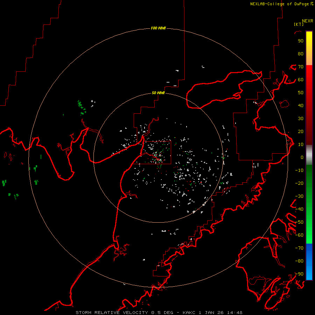The height and width of the screenshot is (315, 315).
Task: Click the "1 JAN 26" date in caption
Action: pos(211,313)
